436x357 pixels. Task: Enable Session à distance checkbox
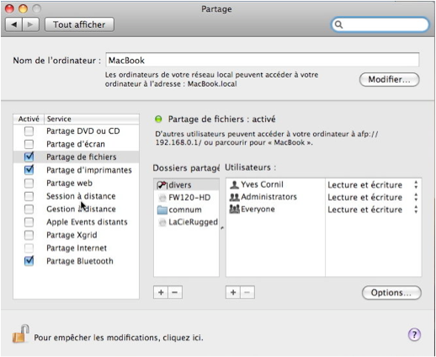pyautogui.click(x=29, y=196)
